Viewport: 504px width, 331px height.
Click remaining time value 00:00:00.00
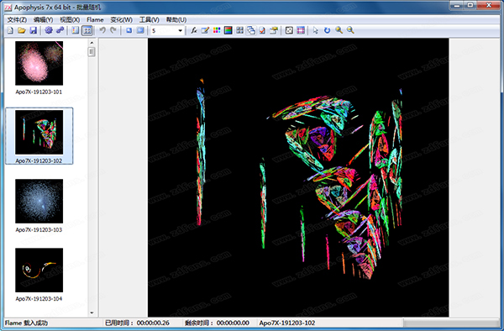tap(233, 323)
